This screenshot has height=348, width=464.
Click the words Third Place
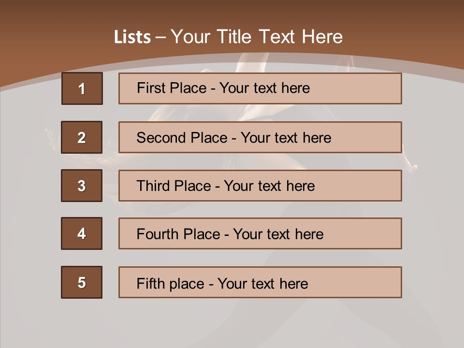point(174,186)
